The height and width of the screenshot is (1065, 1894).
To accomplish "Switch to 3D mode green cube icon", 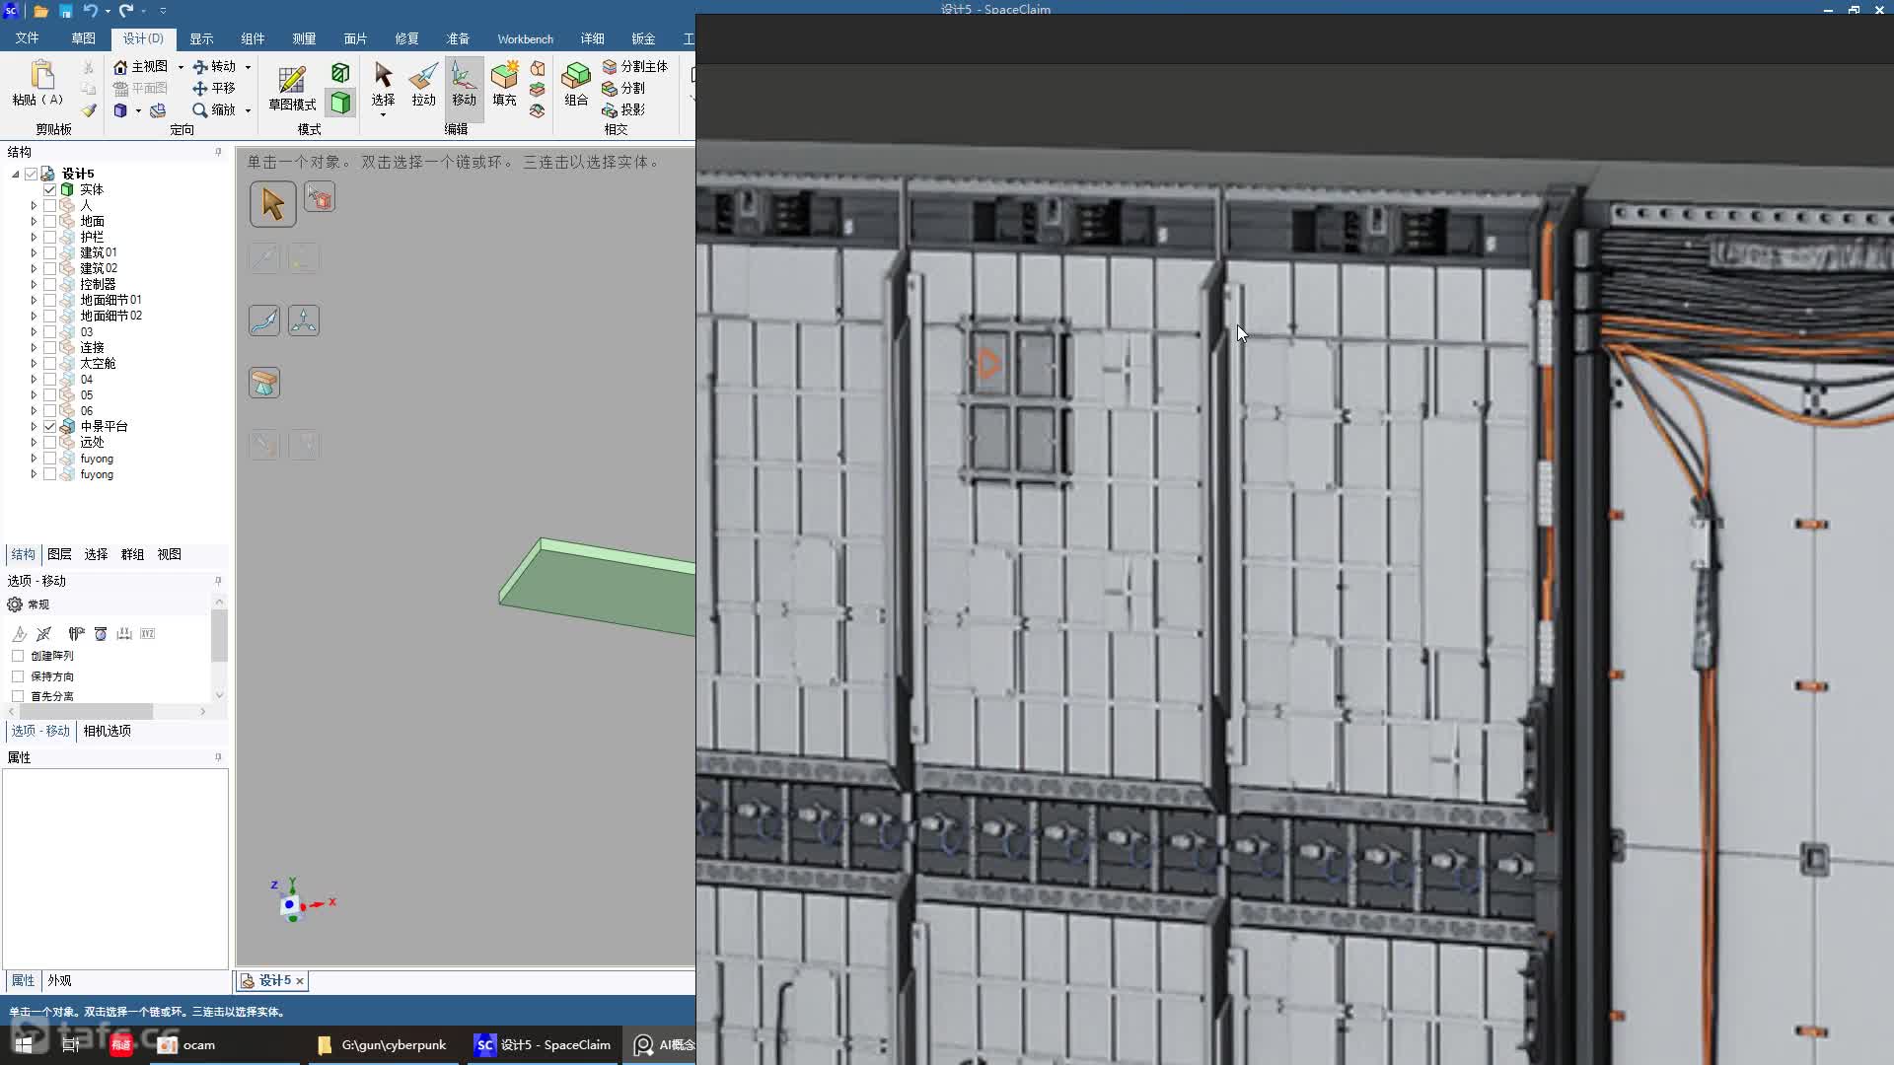I will (x=340, y=103).
